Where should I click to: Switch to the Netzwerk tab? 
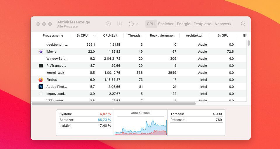point(223,24)
